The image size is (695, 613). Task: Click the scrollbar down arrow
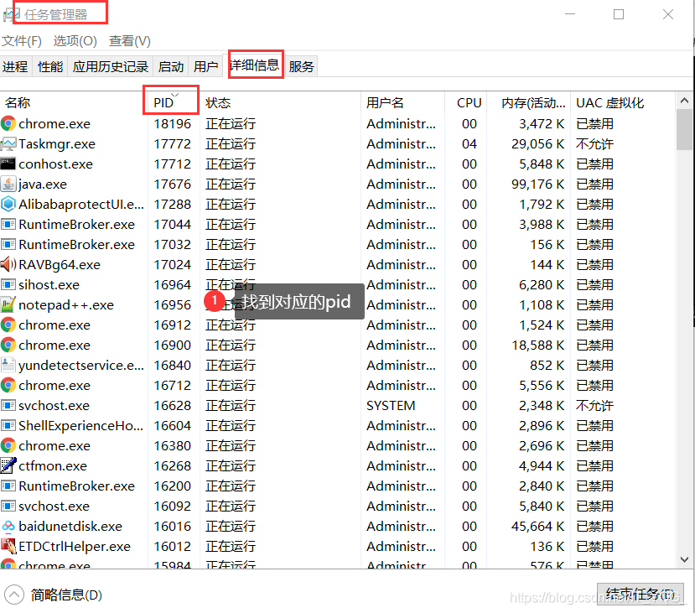(684, 559)
